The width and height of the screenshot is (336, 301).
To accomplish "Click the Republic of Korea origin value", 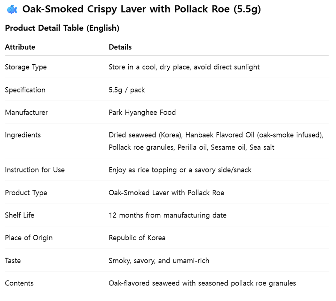I will (137, 238).
